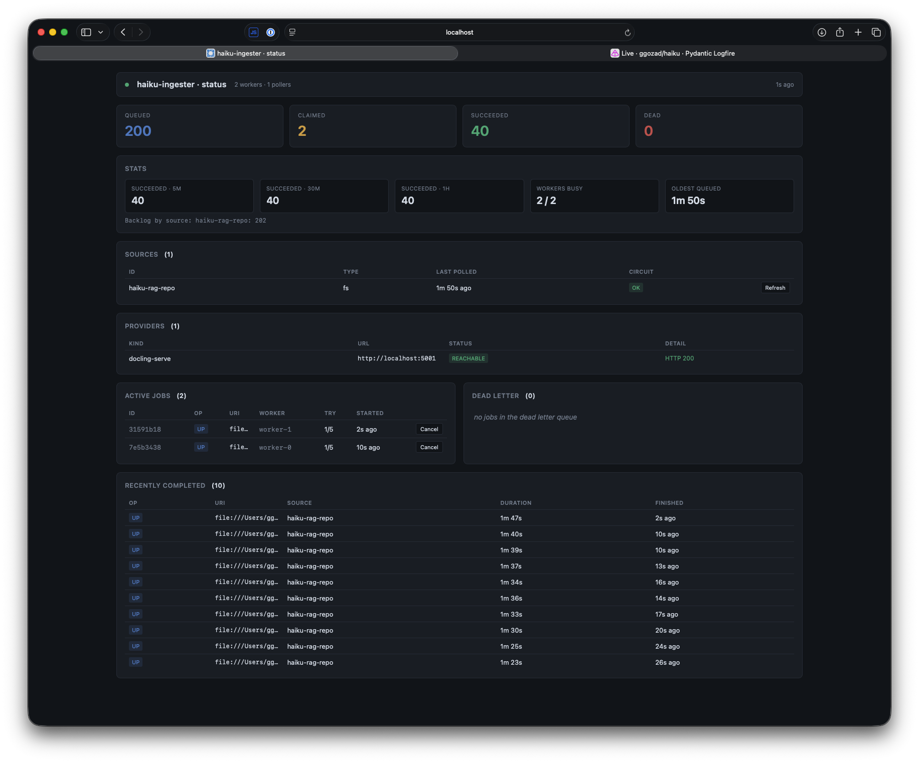This screenshot has height=763, width=919.
Task: Switch to Pydantic Logfire Live tab
Action: [x=672, y=53]
